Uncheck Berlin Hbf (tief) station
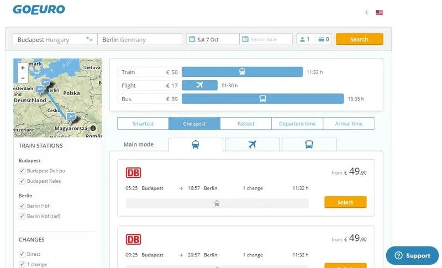This screenshot has height=268, width=442. pyautogui.click(x=22, y=216)
